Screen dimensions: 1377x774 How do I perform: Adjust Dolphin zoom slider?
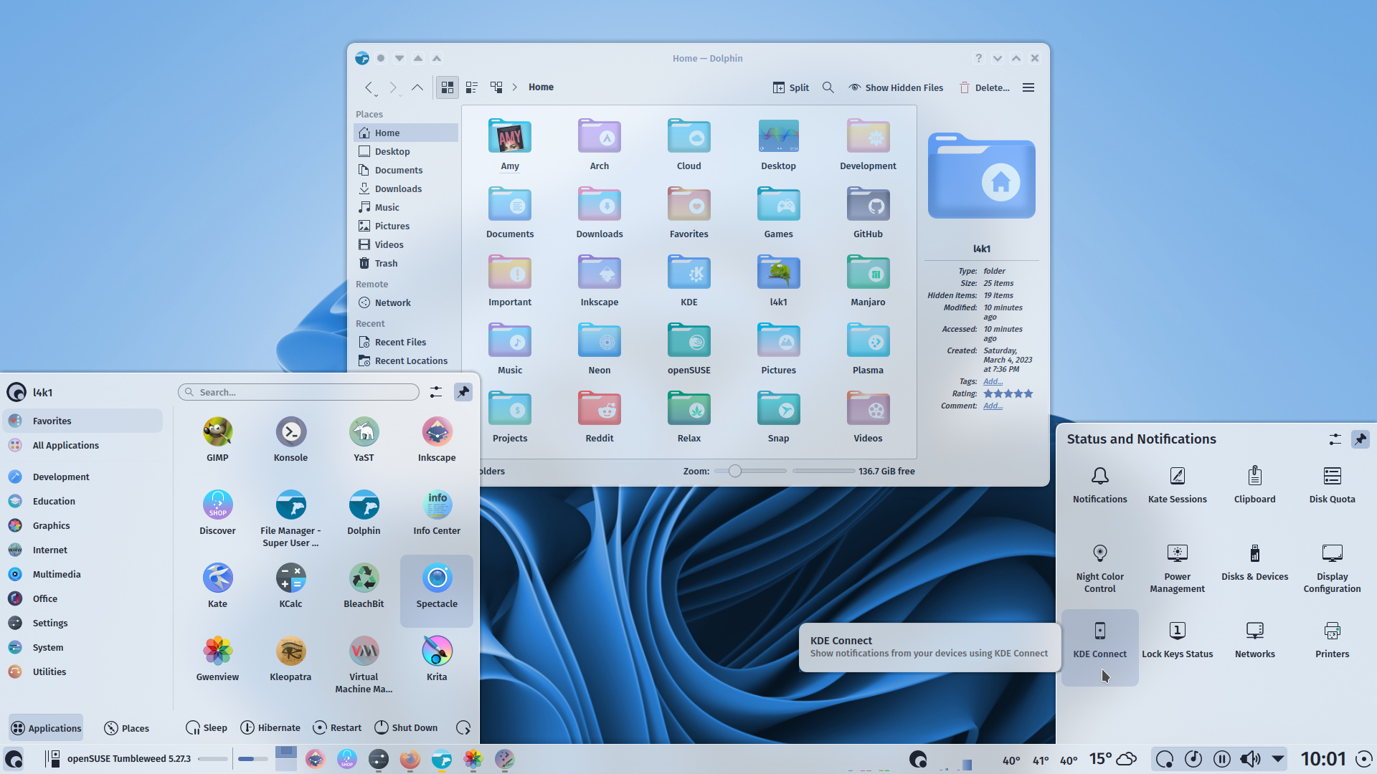tap(750, 471)
